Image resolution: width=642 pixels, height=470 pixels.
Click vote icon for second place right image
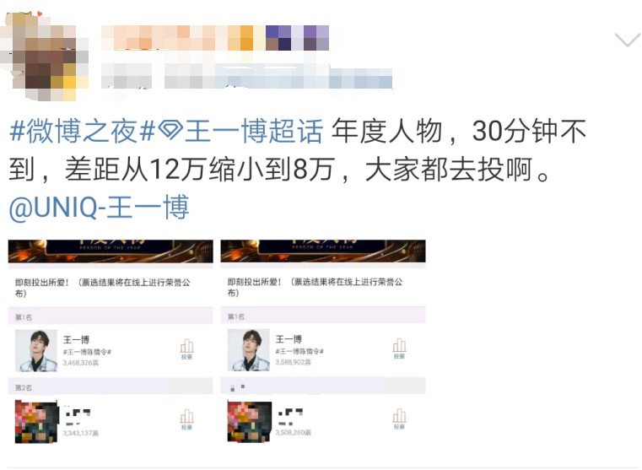[x=399, y=419]
